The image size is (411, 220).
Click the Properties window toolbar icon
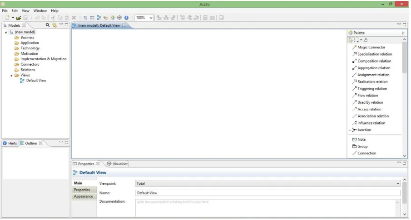(x=92, y=18)
